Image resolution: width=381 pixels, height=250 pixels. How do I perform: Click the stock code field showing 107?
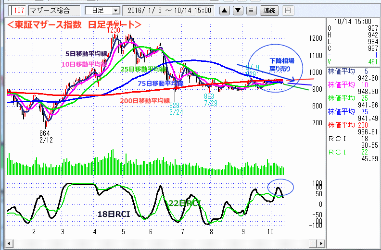18,10
